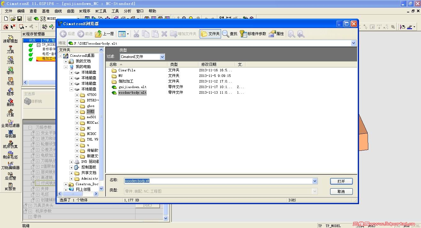Image resolution: width=421 pixels, height=228 pixels.
Task: Select guijiaodown.elt in the file list
Action: (132, 87)
